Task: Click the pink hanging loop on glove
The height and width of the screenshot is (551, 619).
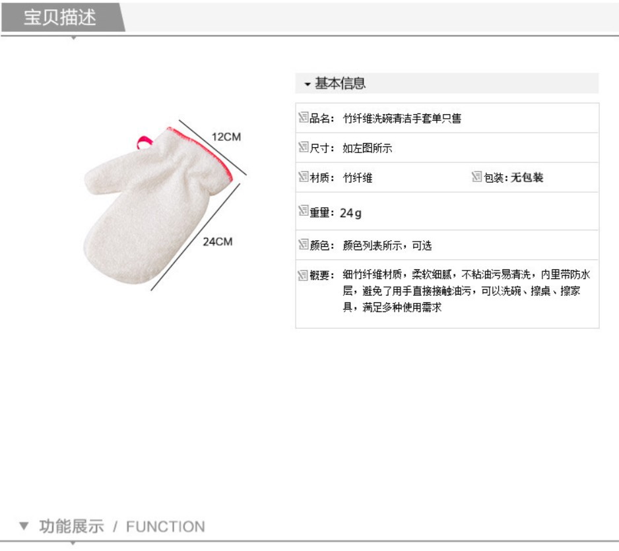Action: coord(144,142)
